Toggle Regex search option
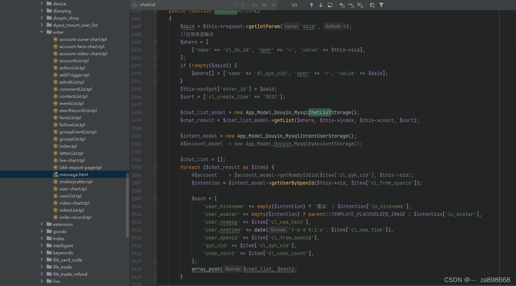The height and width of the screenshot is (286, 516). [273, 5]
